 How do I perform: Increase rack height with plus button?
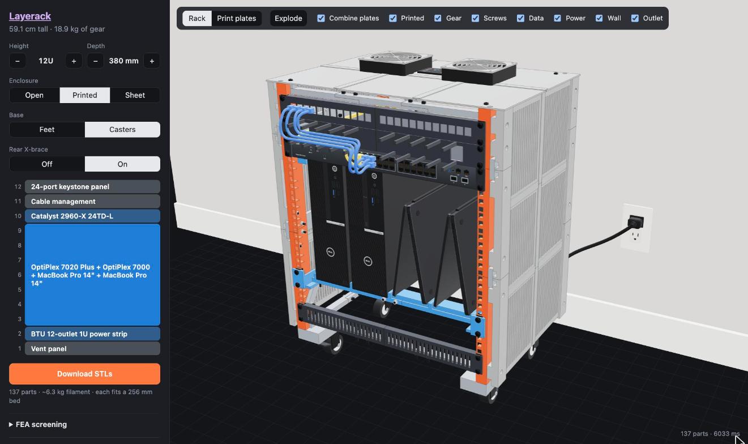74,61
